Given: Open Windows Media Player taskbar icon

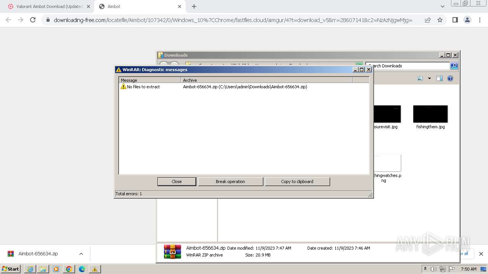Looking at the screenshot, I should pos(56,269).
